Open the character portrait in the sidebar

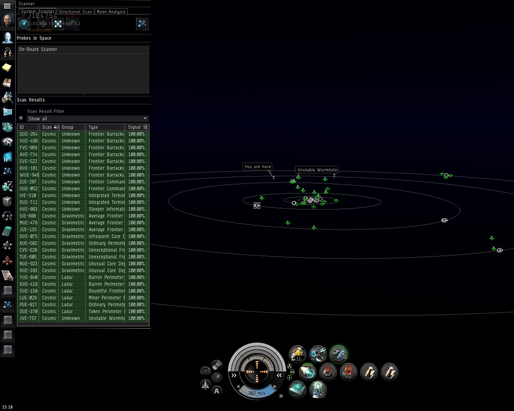pos(7,20)
